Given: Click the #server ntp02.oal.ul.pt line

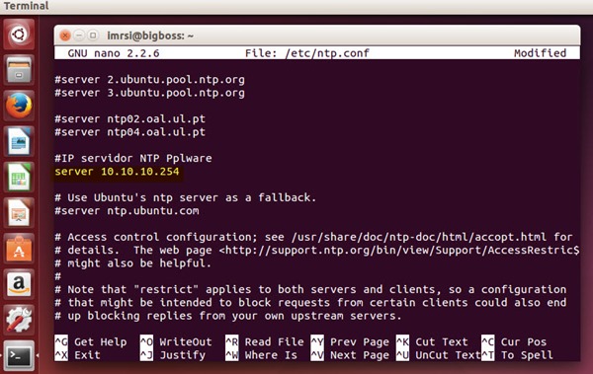Looking at the screenshot, I should click(130, 119).
